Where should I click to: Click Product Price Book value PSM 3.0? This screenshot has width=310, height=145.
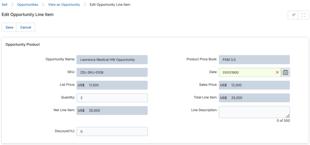[x=254, y=60]
